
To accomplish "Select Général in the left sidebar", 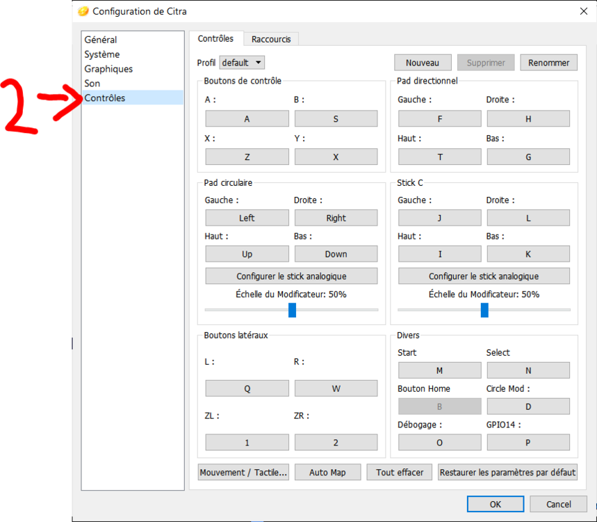I will pyautogui.click(x=101, y=40).
